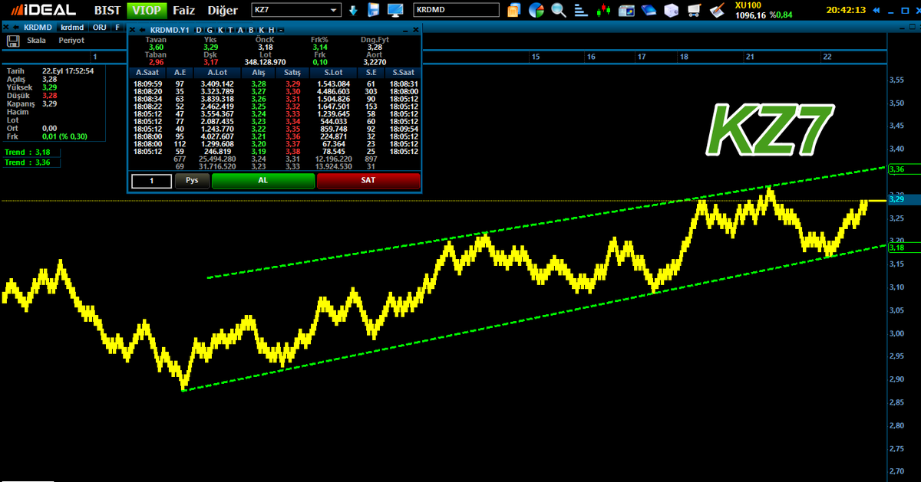Click the Satış column header
Screen dimensions: 921x482
pyautogui.click(x=292, y=72)
